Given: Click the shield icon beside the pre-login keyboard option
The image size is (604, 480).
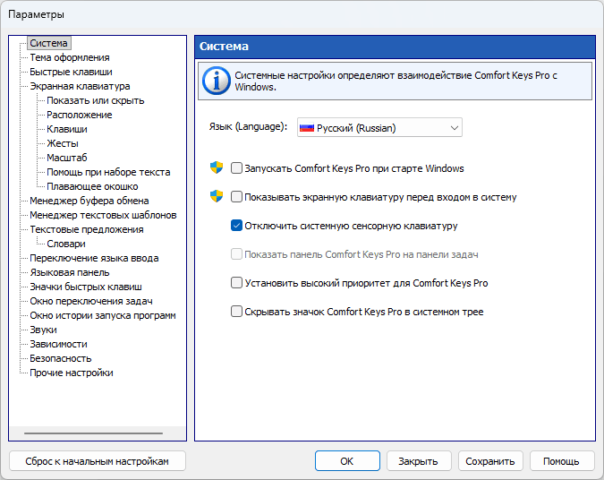Looking at the screenshot, I should click(217, 196).
